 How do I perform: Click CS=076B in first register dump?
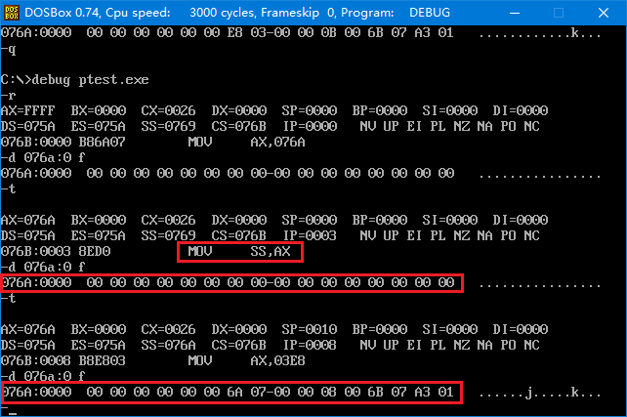[x=238, y=126]
